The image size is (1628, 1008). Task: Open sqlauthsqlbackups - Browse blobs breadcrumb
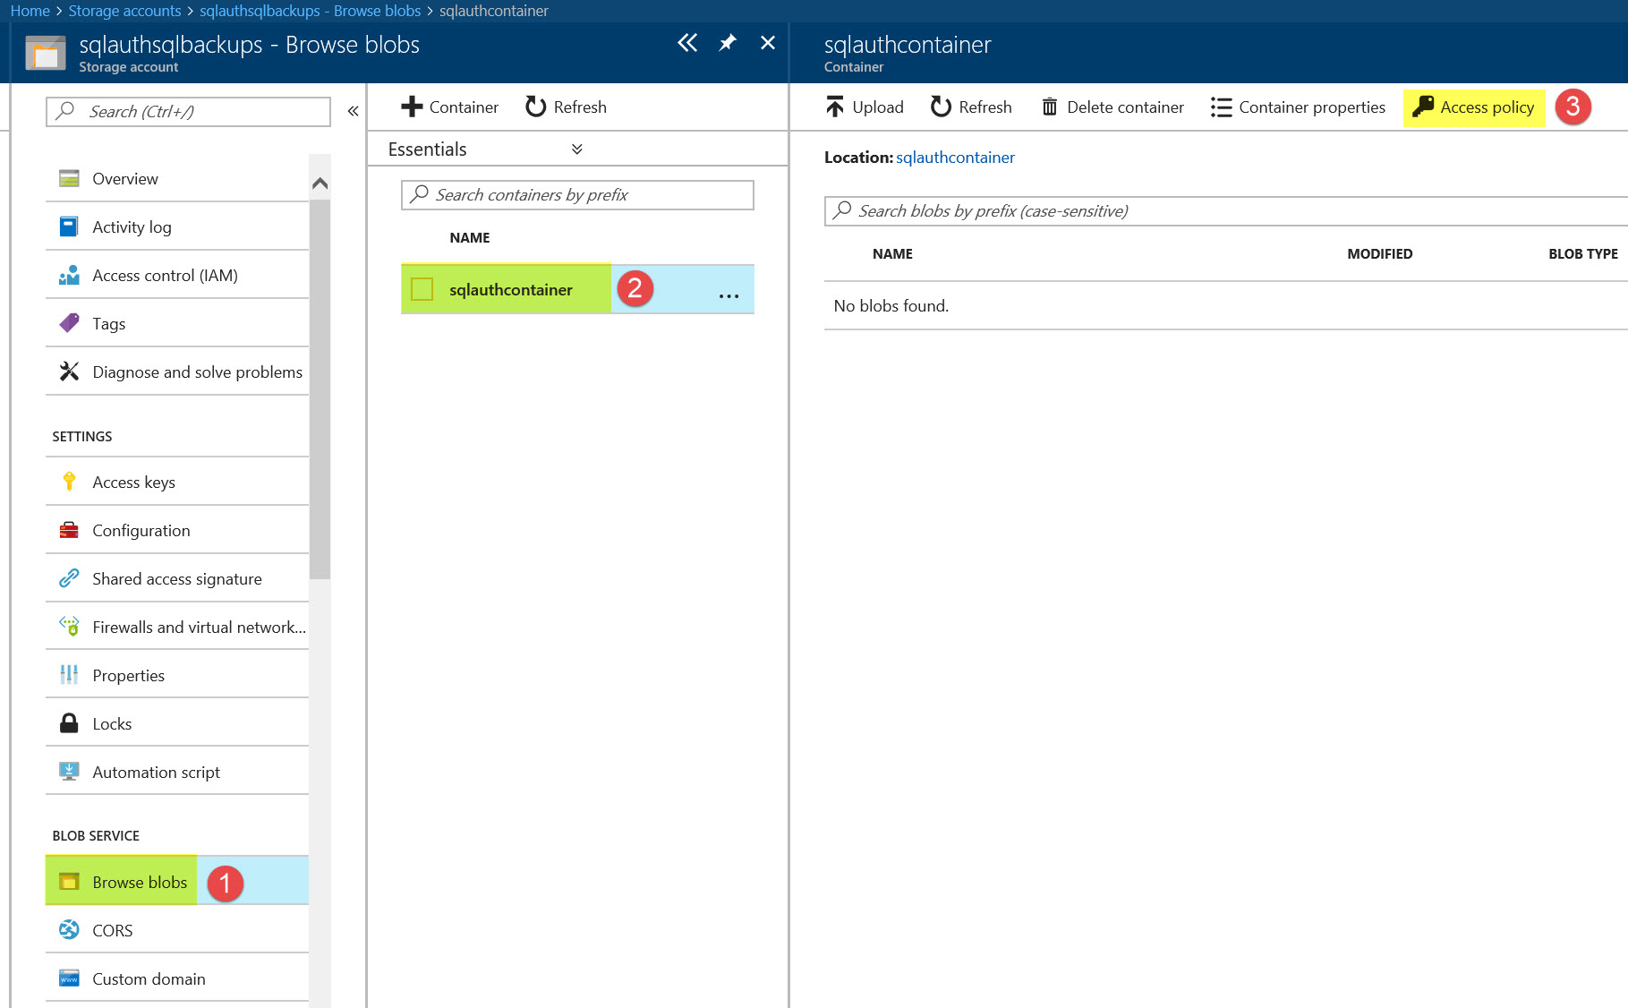(x=310, y=11)
